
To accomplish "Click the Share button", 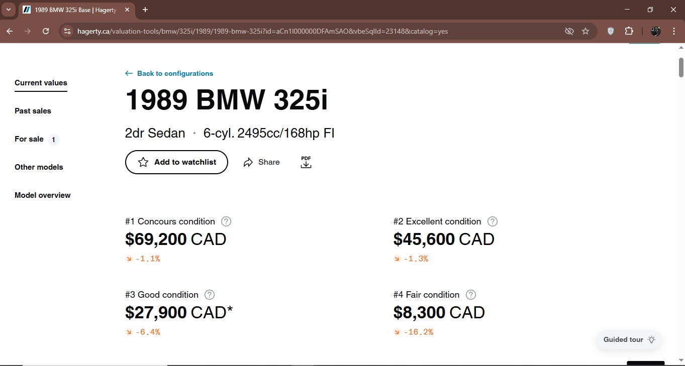I will pos(261,162).
